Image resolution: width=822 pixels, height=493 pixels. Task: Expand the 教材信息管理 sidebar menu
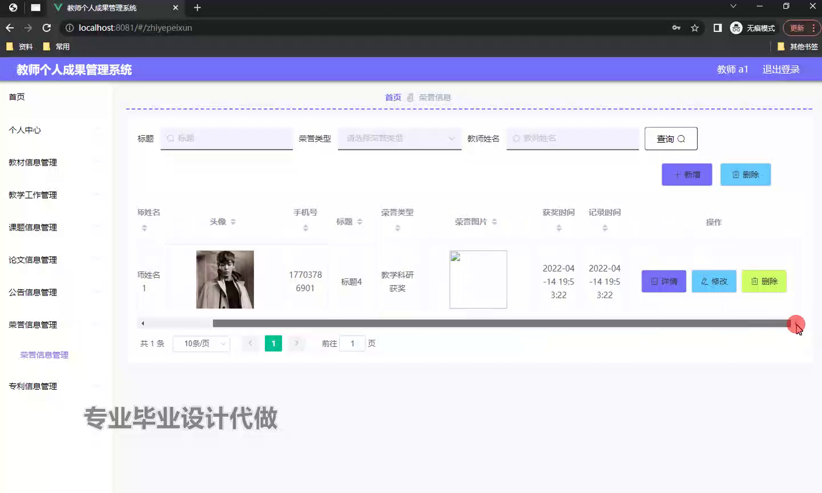56,163
